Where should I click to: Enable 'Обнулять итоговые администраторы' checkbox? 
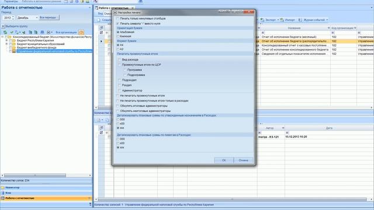[x=117, y=106]
